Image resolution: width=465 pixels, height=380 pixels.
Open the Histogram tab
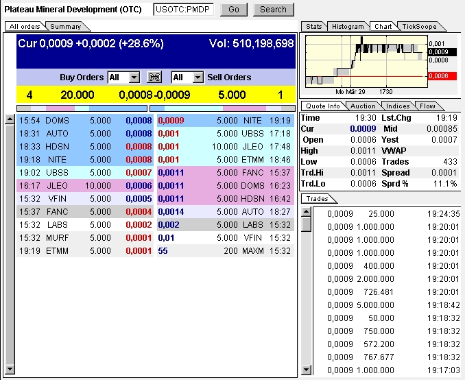pyautogui.click(x=347, y=26)
